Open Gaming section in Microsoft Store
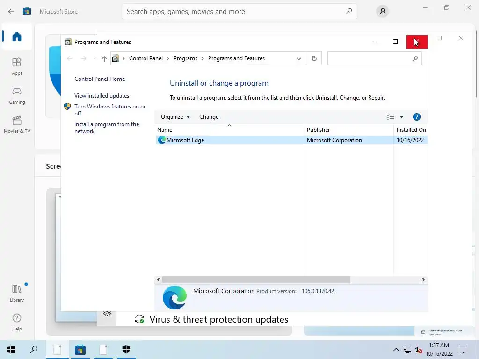Image resolution: width=479 pixels, height=359 pixels. click(17, 95)
